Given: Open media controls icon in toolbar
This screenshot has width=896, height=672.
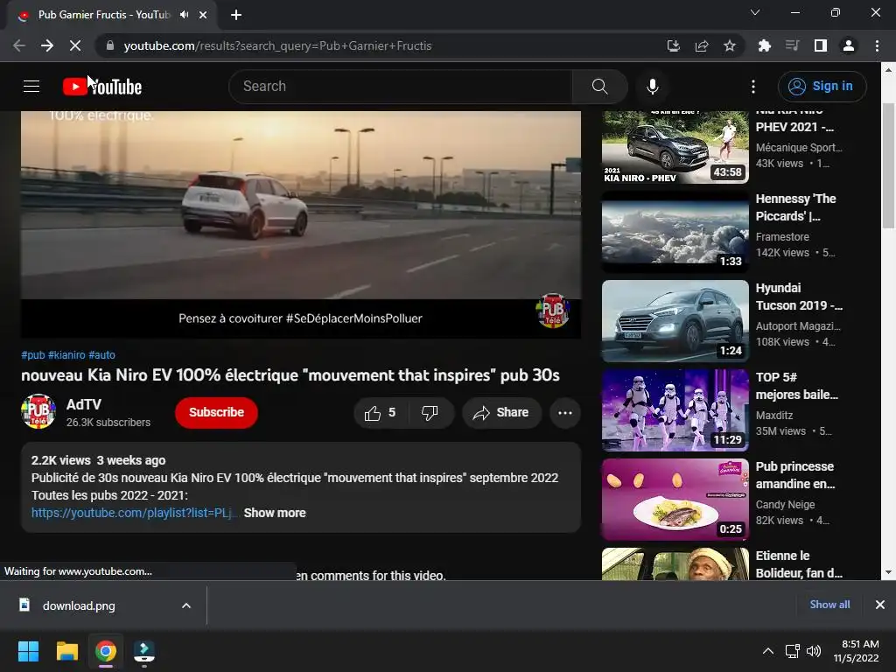Looking at the screenshot, I should pyautogui.click(x=792, y=45).
